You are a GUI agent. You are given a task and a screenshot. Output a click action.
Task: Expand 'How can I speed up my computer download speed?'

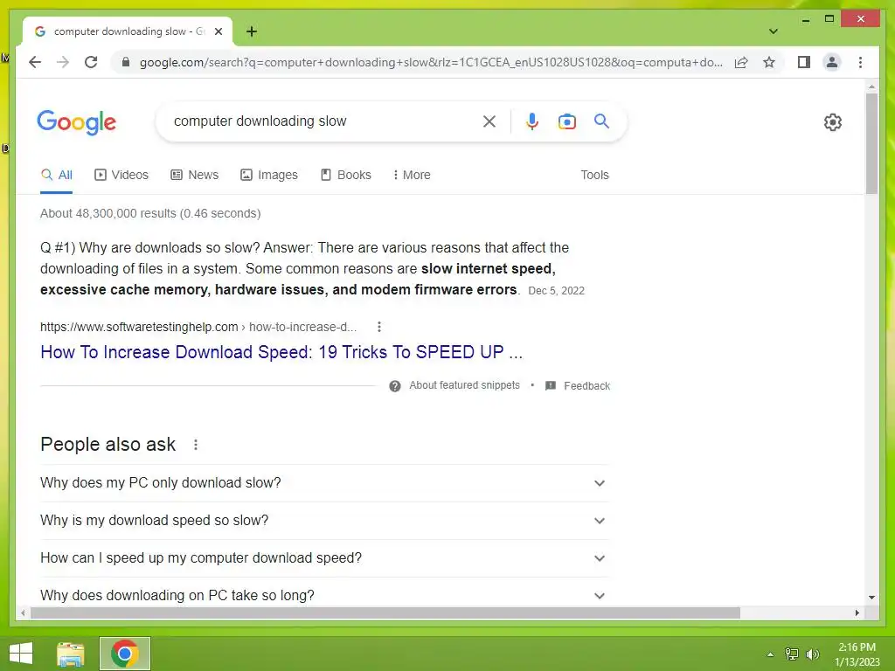324,558
